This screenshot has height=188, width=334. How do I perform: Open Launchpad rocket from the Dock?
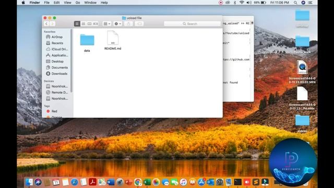click(x=120, y=182)
